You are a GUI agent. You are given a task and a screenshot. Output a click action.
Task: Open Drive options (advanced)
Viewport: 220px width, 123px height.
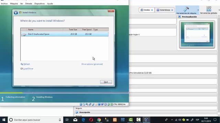click(x=92, y=64)
